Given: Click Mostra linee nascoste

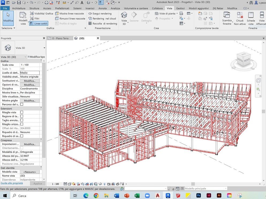Looking at the screenshot, I should (x=70, y=14).
